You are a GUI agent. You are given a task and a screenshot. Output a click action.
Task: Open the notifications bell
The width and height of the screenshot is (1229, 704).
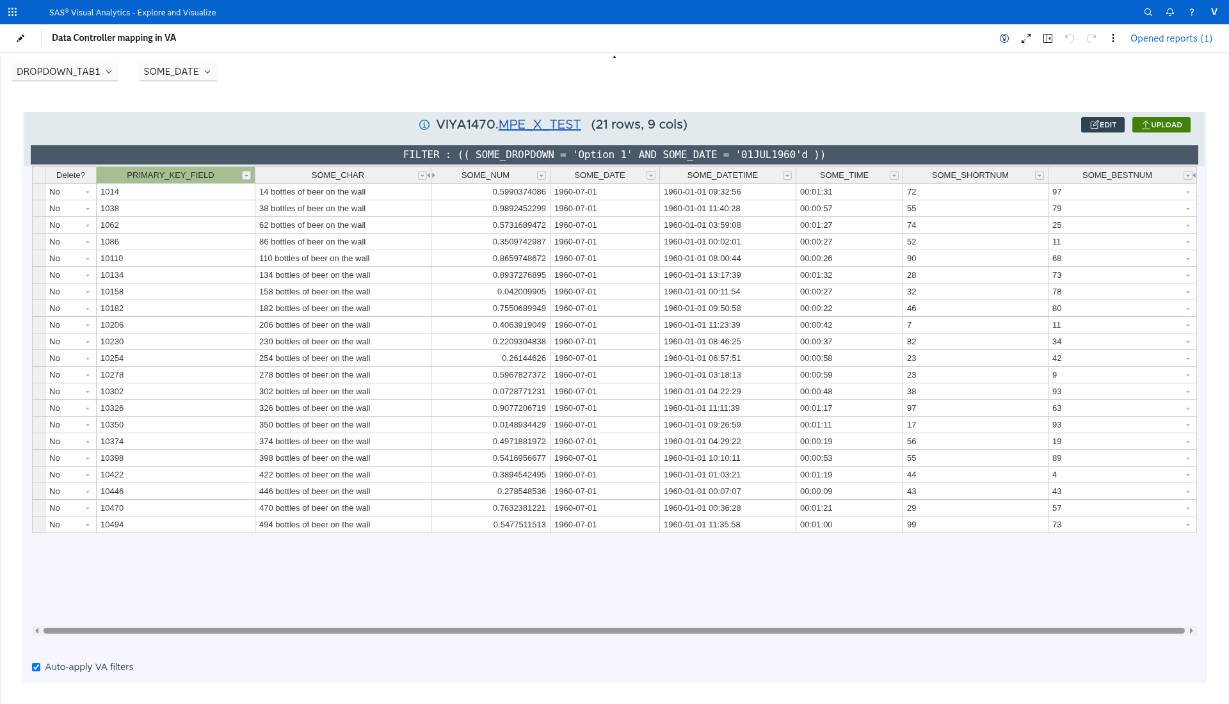(x=1170, y=12)
